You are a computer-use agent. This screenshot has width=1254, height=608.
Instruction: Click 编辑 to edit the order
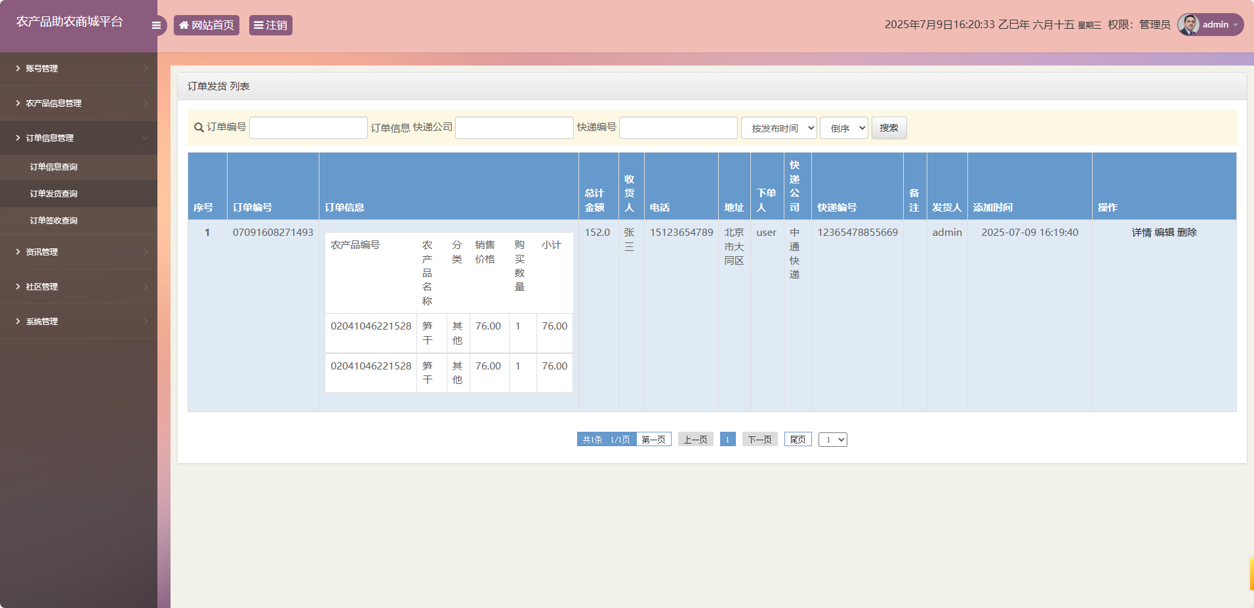tap(1165, 232)
